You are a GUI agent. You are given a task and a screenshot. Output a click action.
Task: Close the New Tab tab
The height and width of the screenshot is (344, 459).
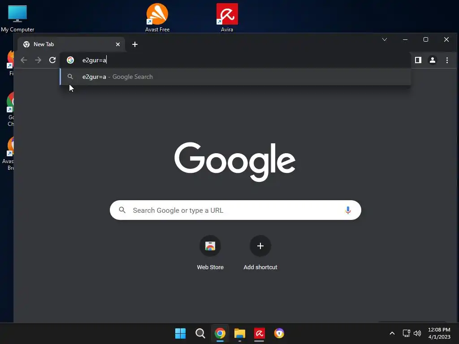(118, 44)
